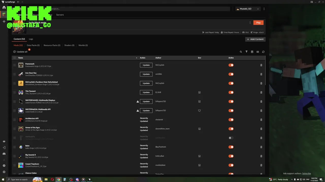Switch to grid view icon
This screenshot has height=182, width=325.
(x=252, y=52)
